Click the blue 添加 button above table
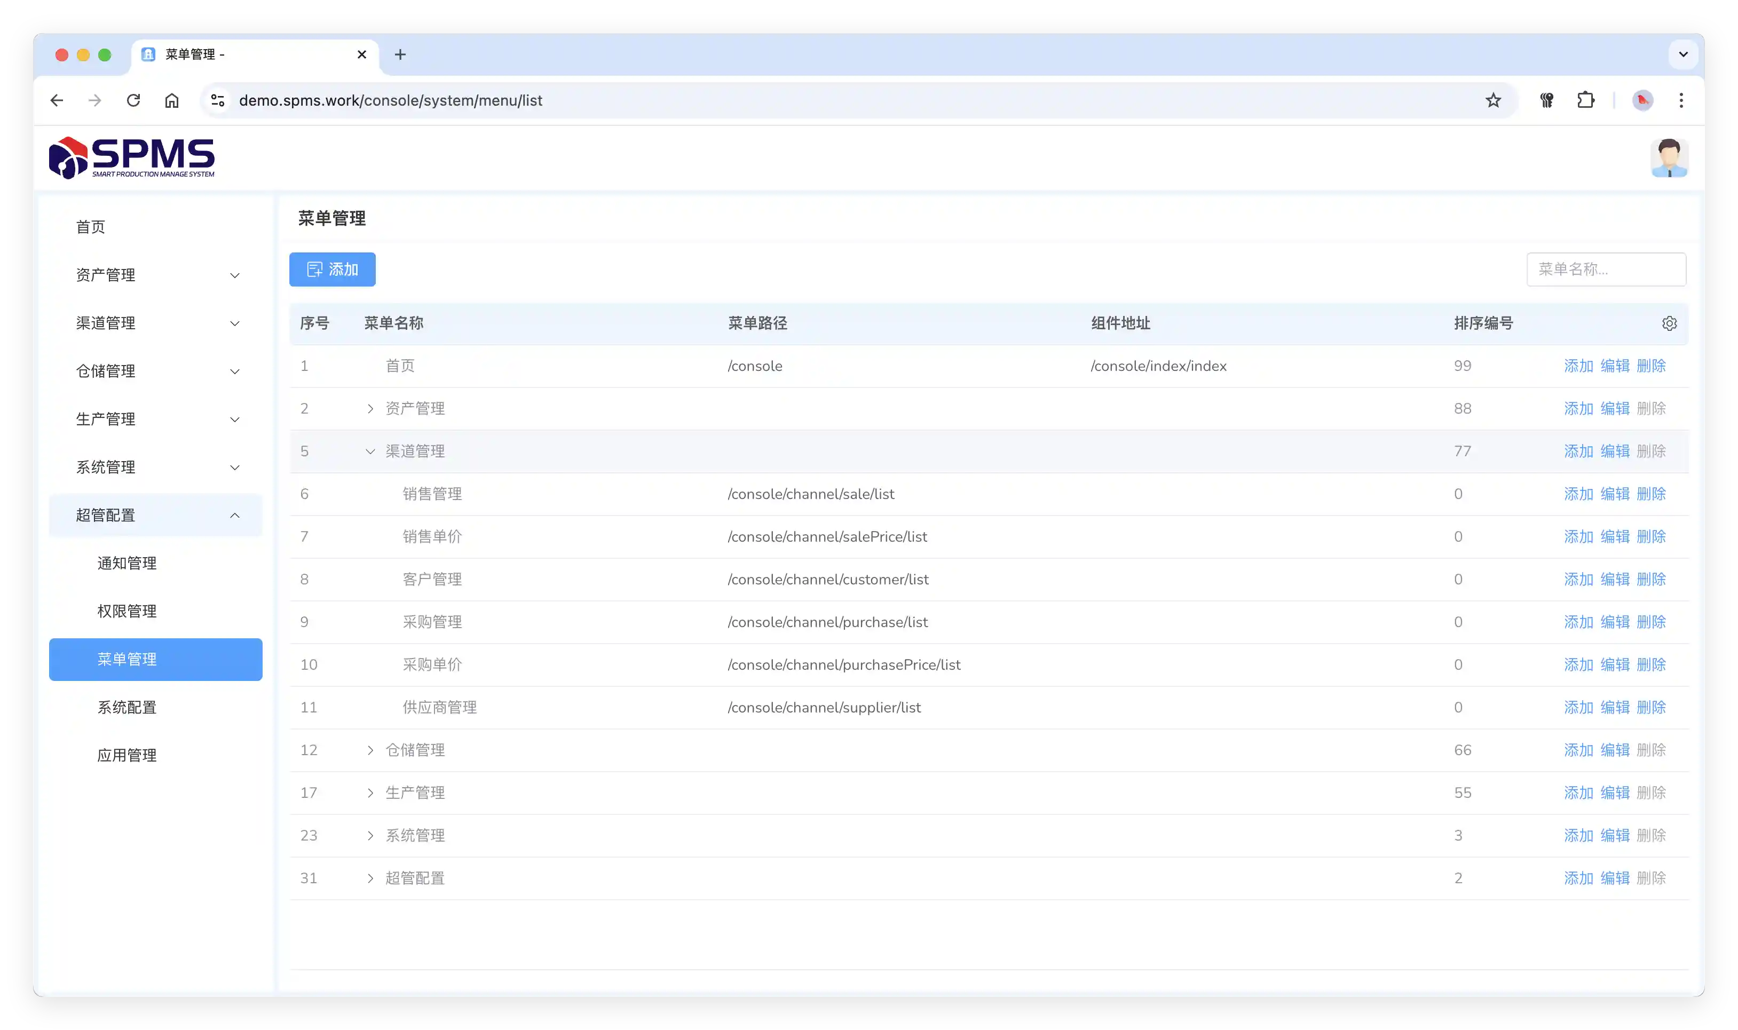This screenshot has width=1738, height=1030. pos(332,270)
